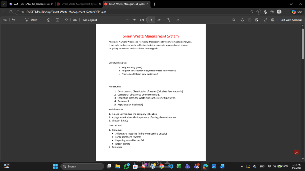305x171 pixels.
Task: Open the Translate tool
Action: tap(75, 20)
